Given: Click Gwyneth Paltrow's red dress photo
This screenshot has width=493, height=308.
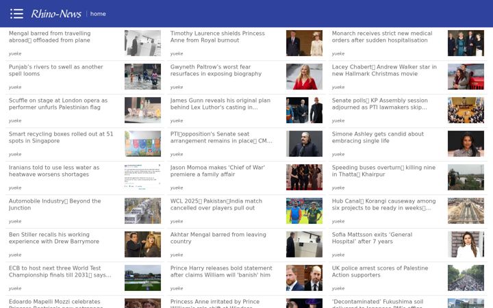Looking at the screenshot, I should coord(304,77).
